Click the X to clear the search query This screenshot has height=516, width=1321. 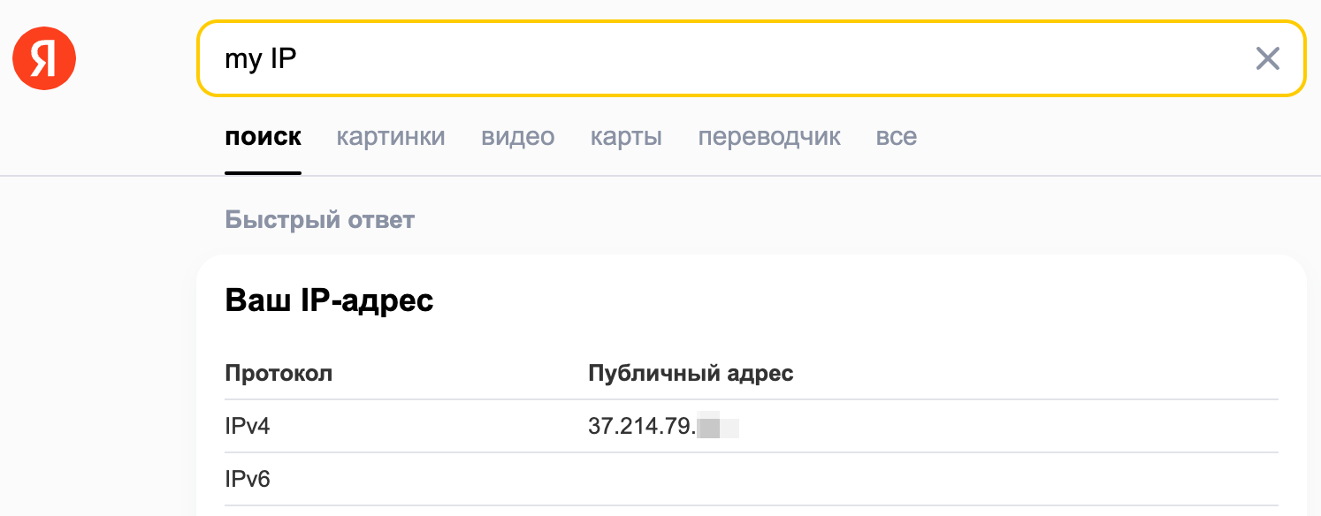click(1268, 58)
